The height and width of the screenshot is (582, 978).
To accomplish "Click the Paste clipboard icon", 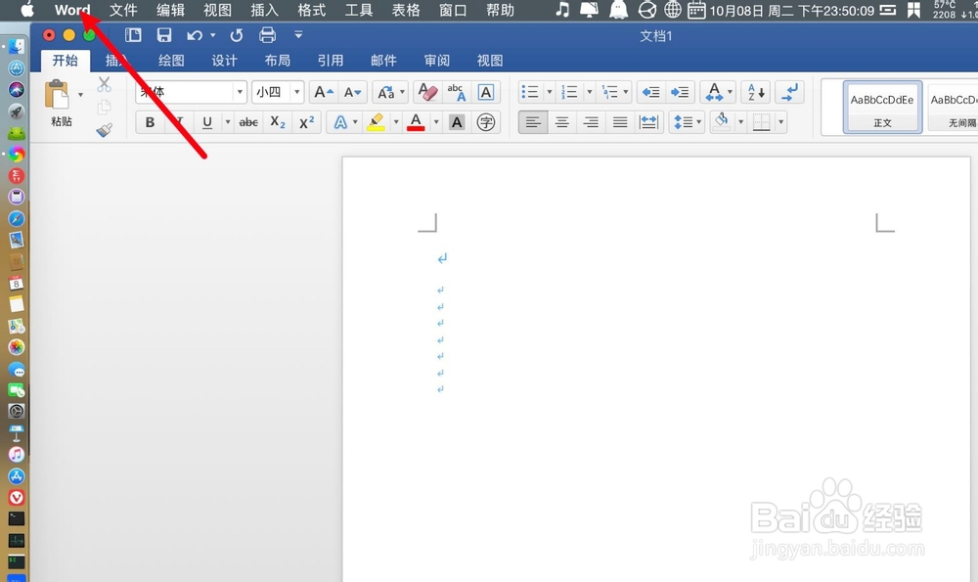I will click(57, 95).
